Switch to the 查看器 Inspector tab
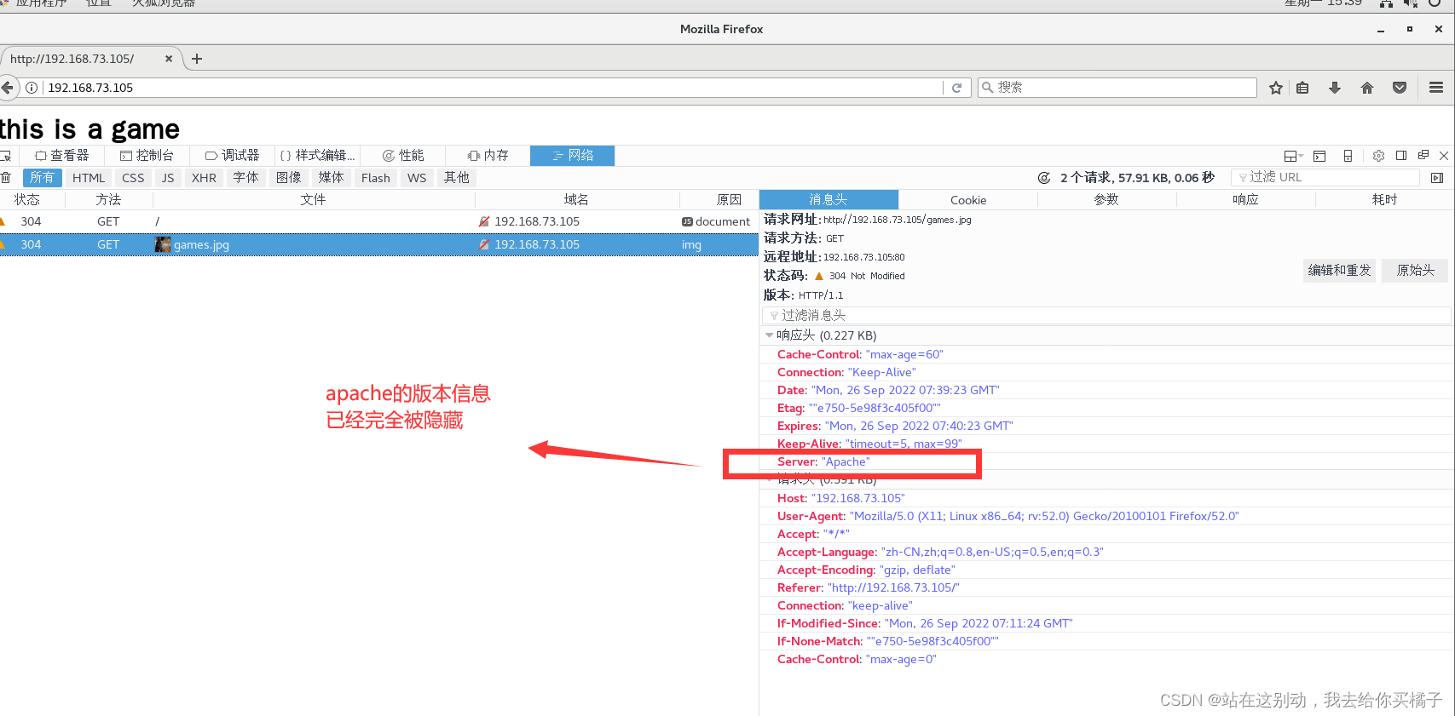 pyautogui.click(x=62, y=156)
